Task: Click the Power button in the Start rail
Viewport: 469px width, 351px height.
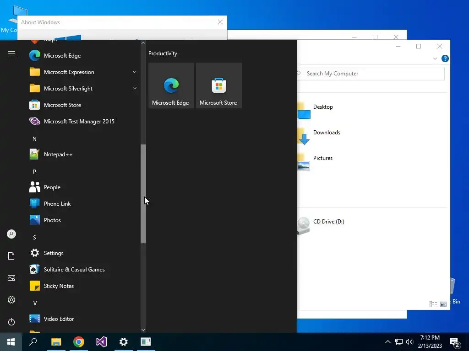Action: click(x=11, y=322)
